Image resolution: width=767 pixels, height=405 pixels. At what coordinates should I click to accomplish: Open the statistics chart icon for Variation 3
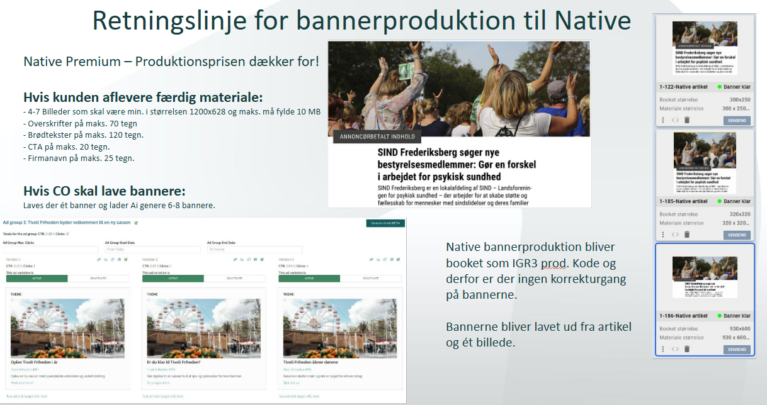click(x=378, y=260)
